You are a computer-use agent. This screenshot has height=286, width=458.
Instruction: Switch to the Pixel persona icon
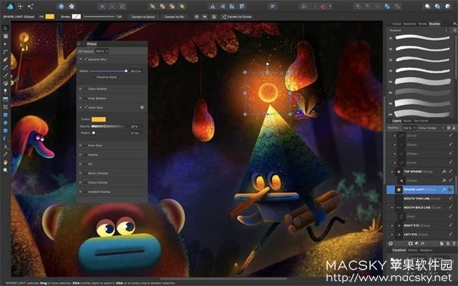coord(20,6)
